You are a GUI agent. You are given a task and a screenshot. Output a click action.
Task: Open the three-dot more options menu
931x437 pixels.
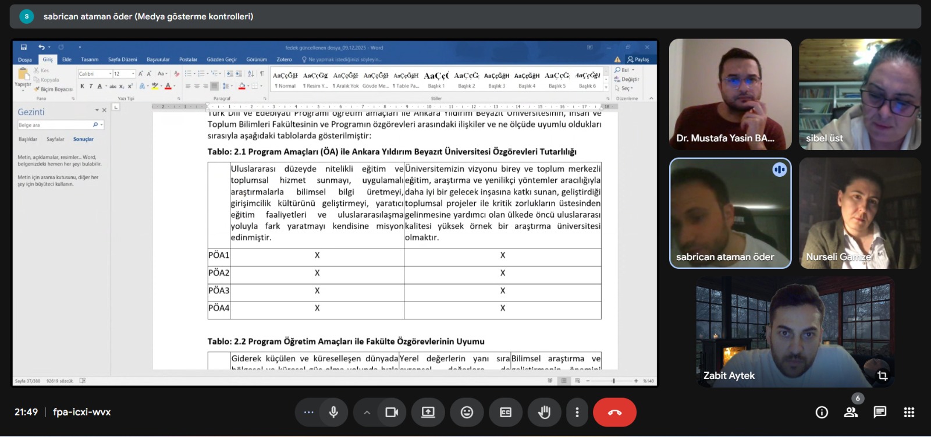[x=577, y=412]
